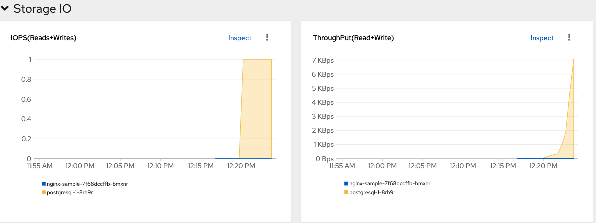Open IOPS chart kebab menu
Screen dimensions: 596x223
tap(267, 38)
